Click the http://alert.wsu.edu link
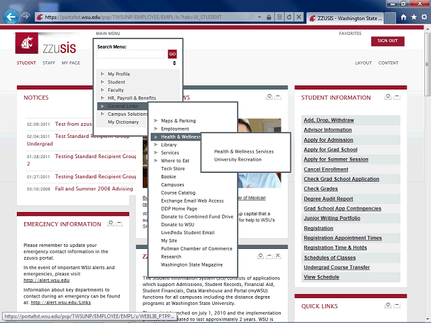The image size is (431, 323). click(x=46, y=280)
